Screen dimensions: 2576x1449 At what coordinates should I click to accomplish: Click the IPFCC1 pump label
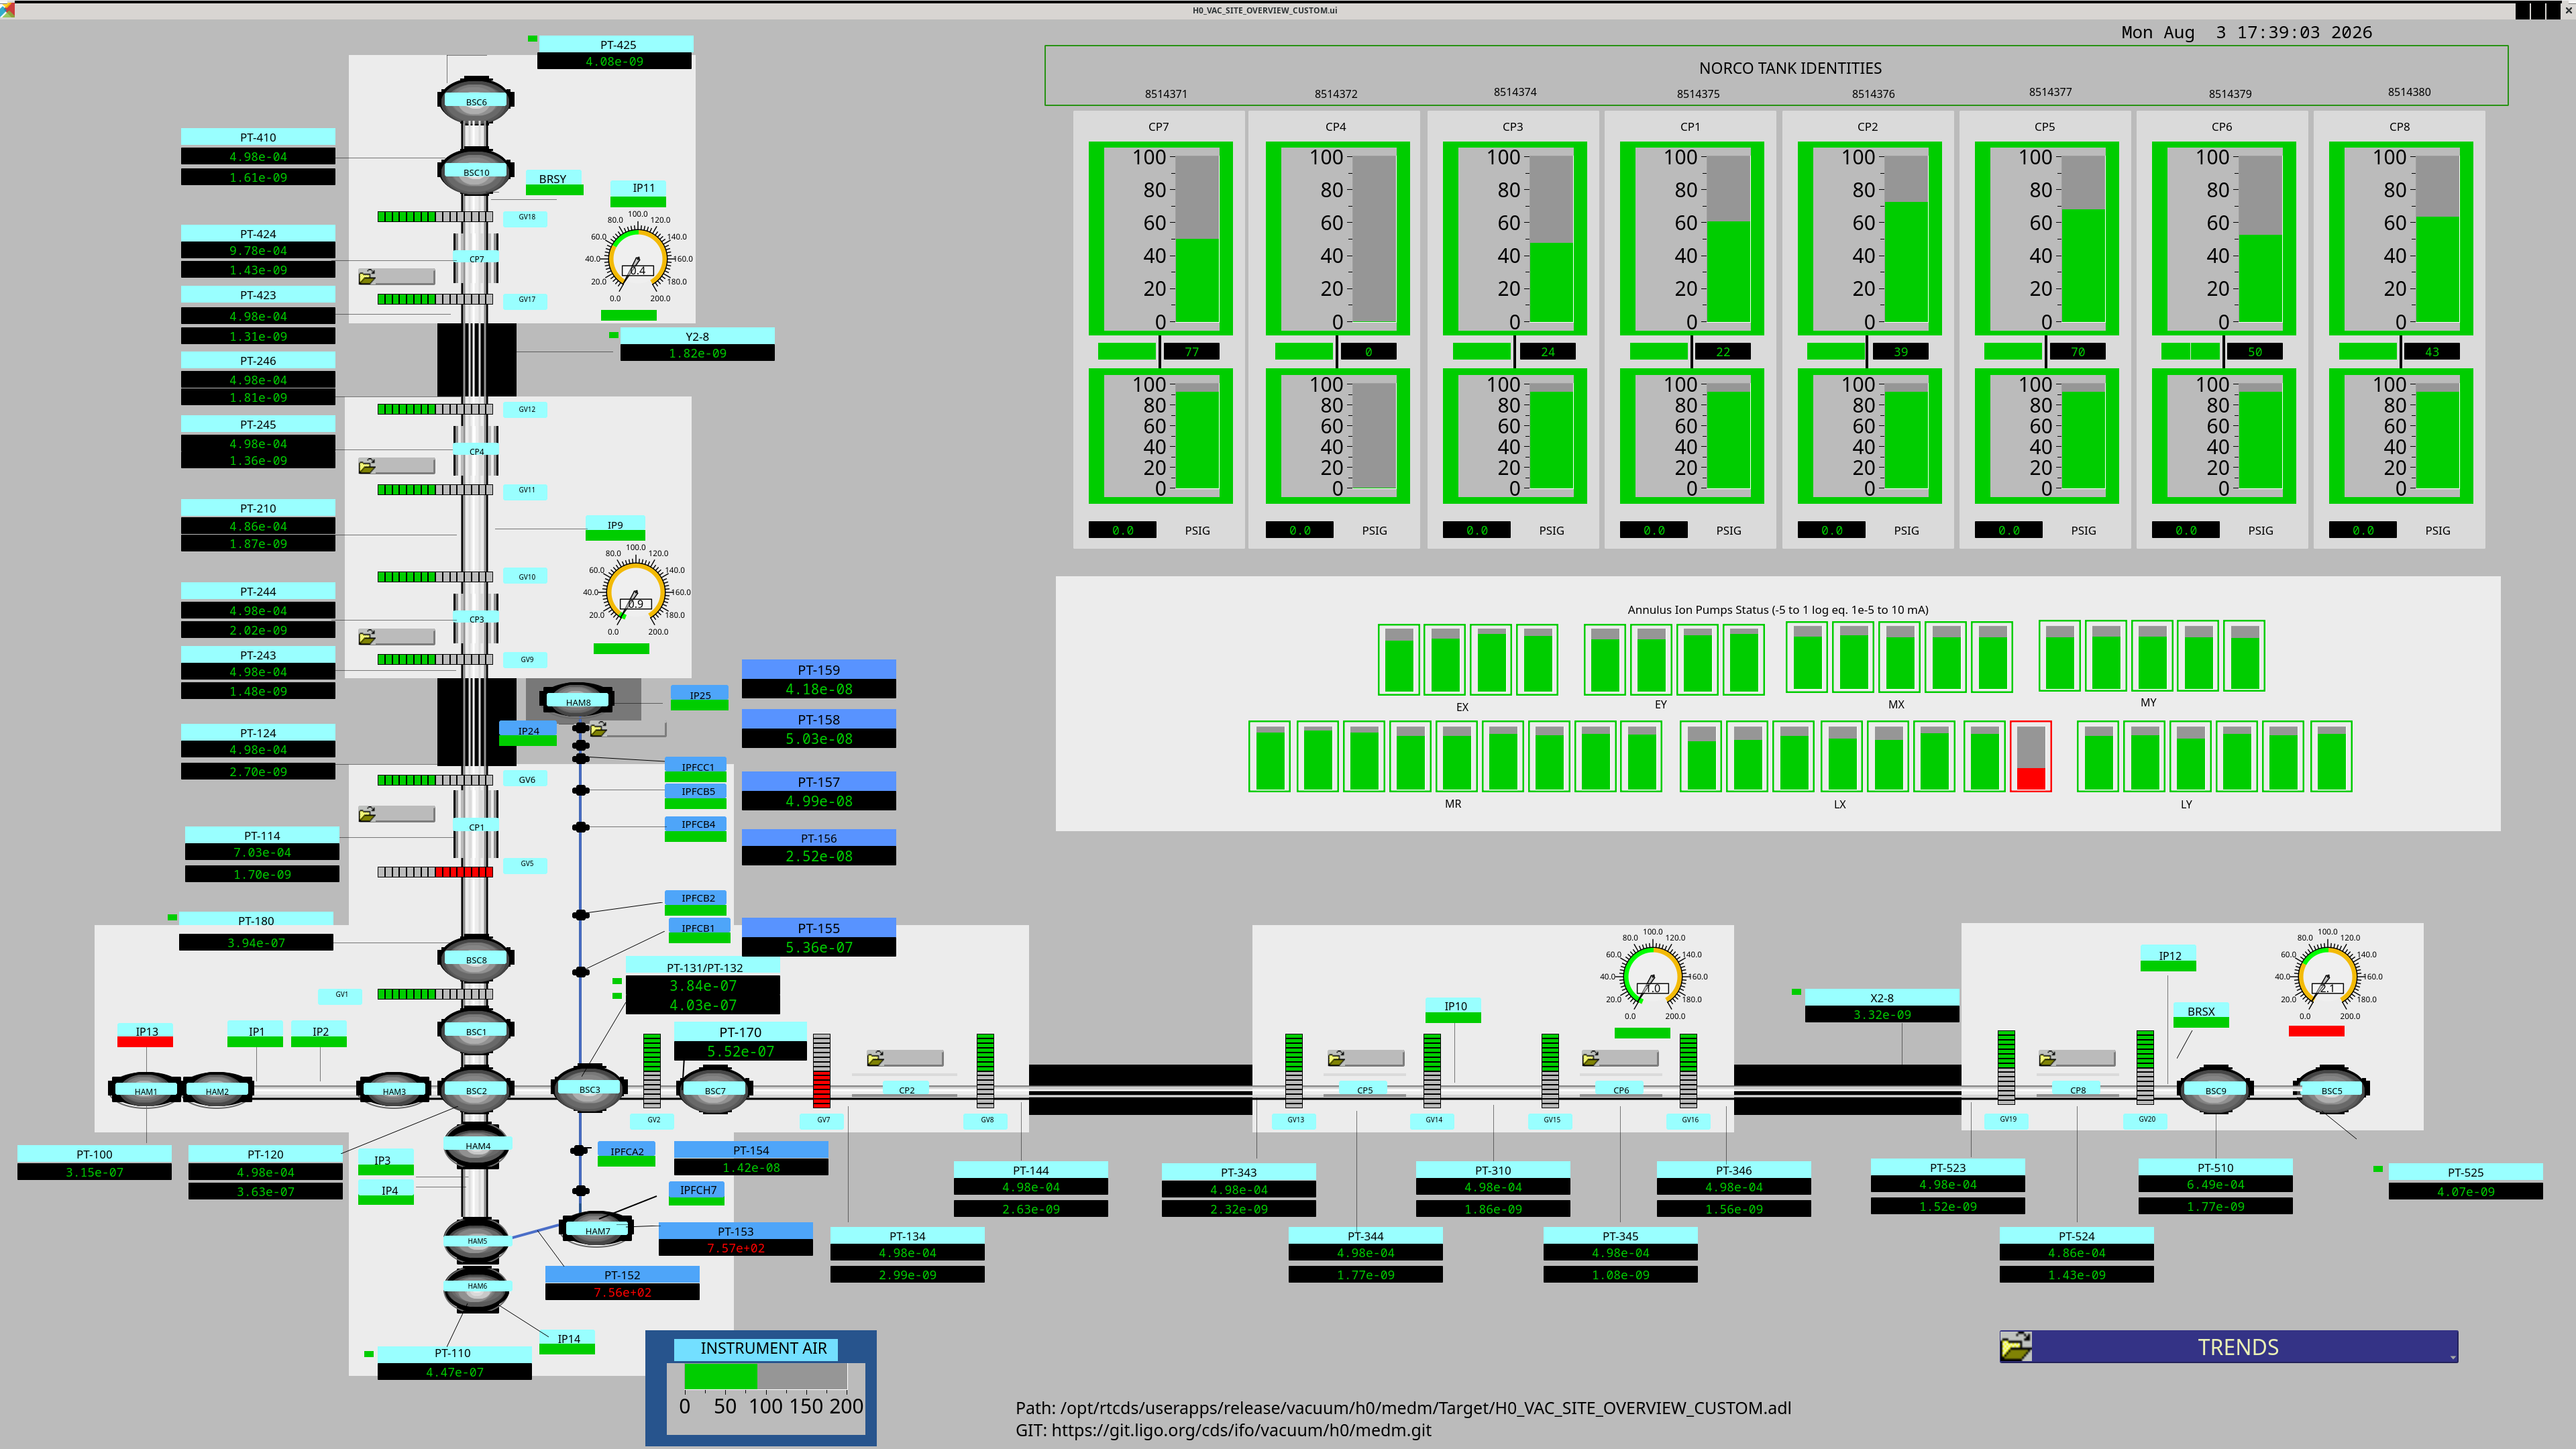click(698, 767)
